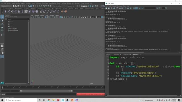Click Save Scene icon in status line
182x102 pixels.
pyautogui.click(x=18, y=6)
